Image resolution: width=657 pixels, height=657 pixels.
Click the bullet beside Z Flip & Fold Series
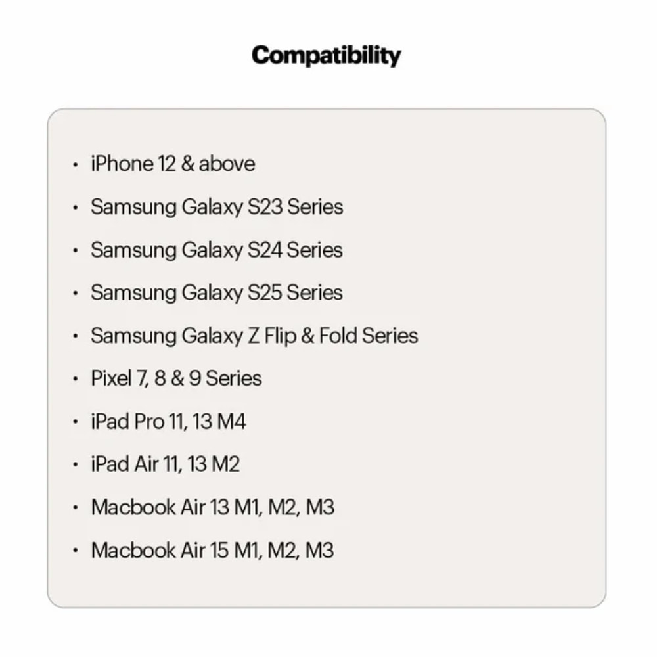pyautogui.click(x=76, y=336)
